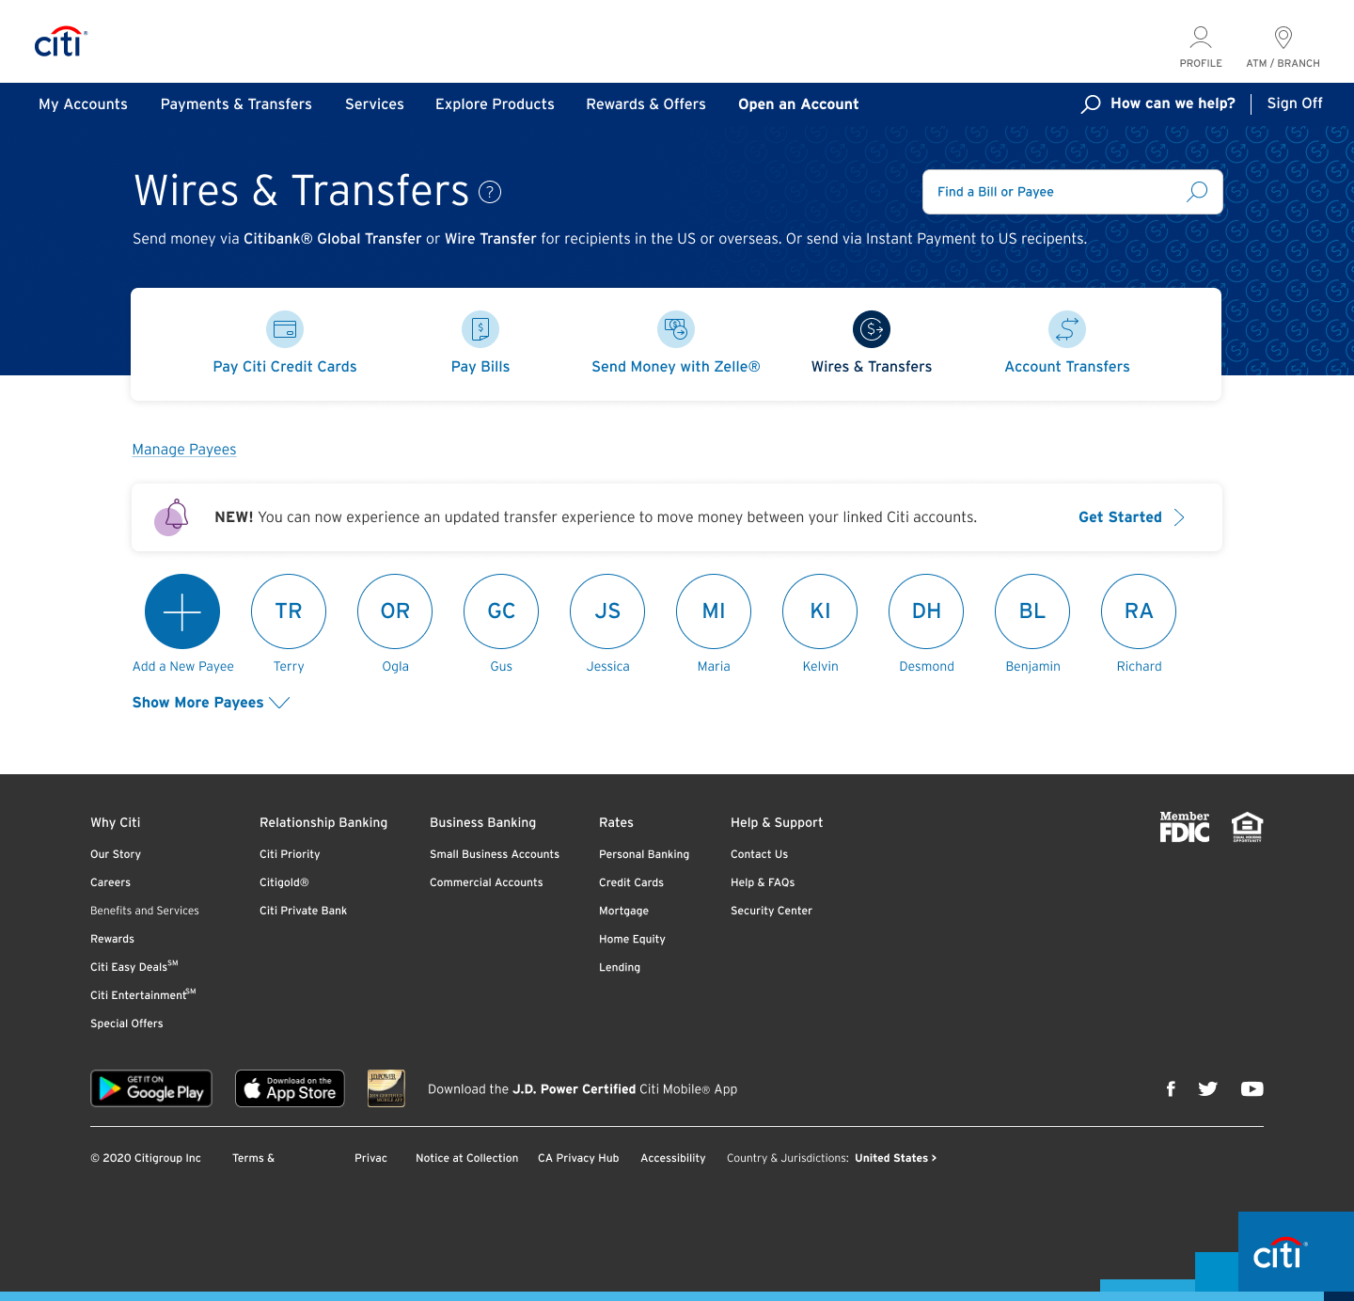1354x1301 pixels.
Task: Select payee Jessica with initials JS
Action: tap(607, 611)
